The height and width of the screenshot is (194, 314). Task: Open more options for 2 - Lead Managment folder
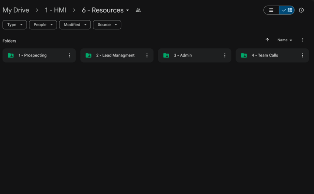(147, 55)
